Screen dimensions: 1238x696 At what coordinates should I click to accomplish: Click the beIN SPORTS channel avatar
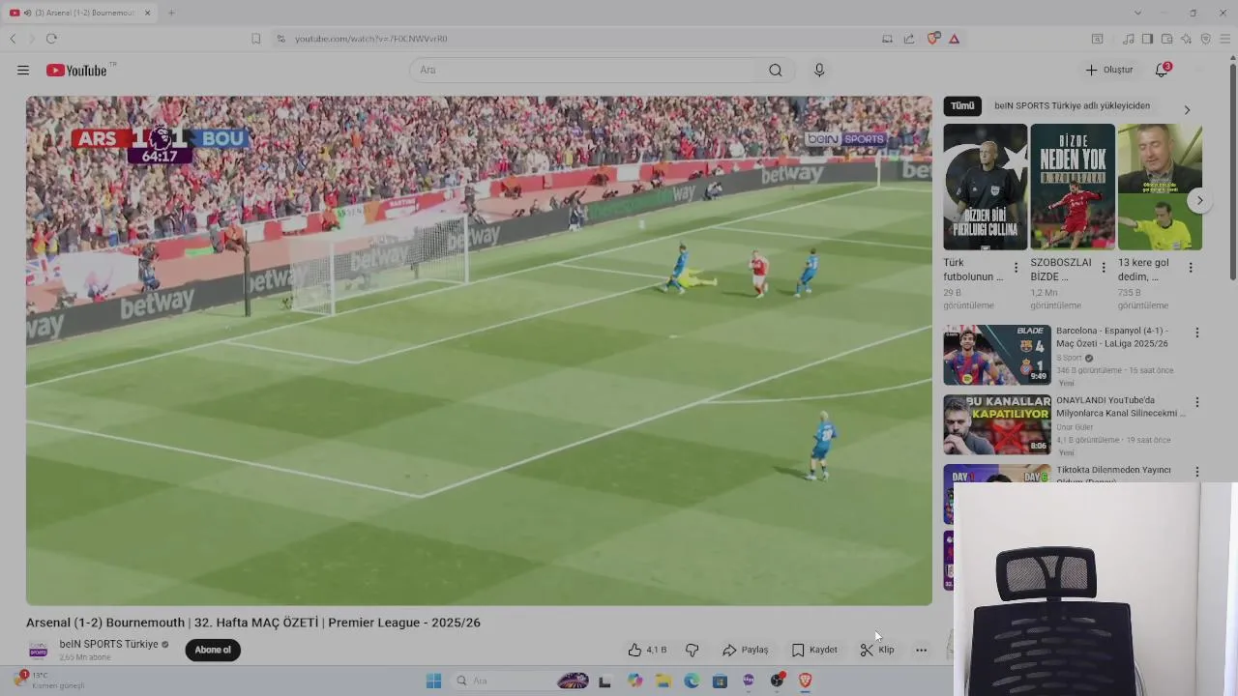38,651
